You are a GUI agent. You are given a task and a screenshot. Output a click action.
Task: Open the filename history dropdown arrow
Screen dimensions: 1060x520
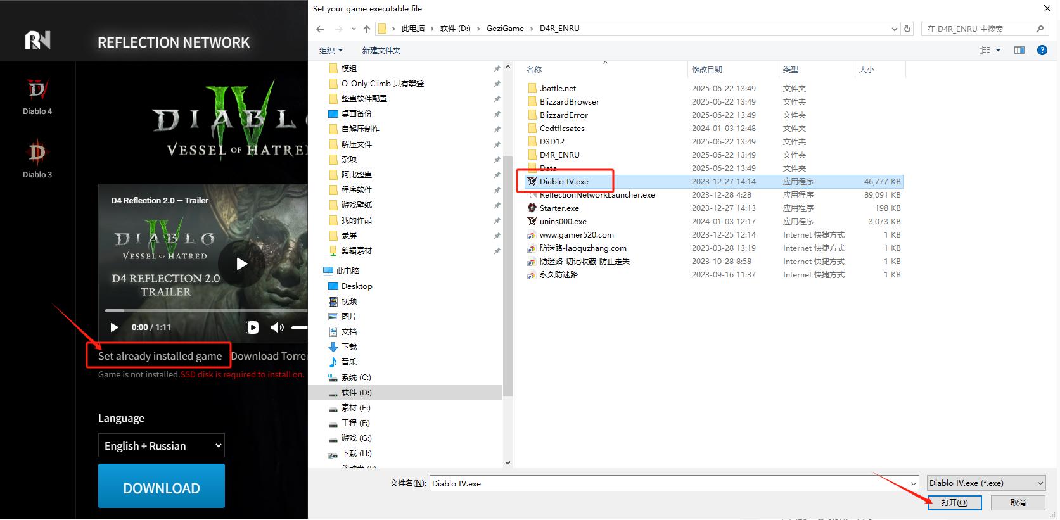[914, 483]
